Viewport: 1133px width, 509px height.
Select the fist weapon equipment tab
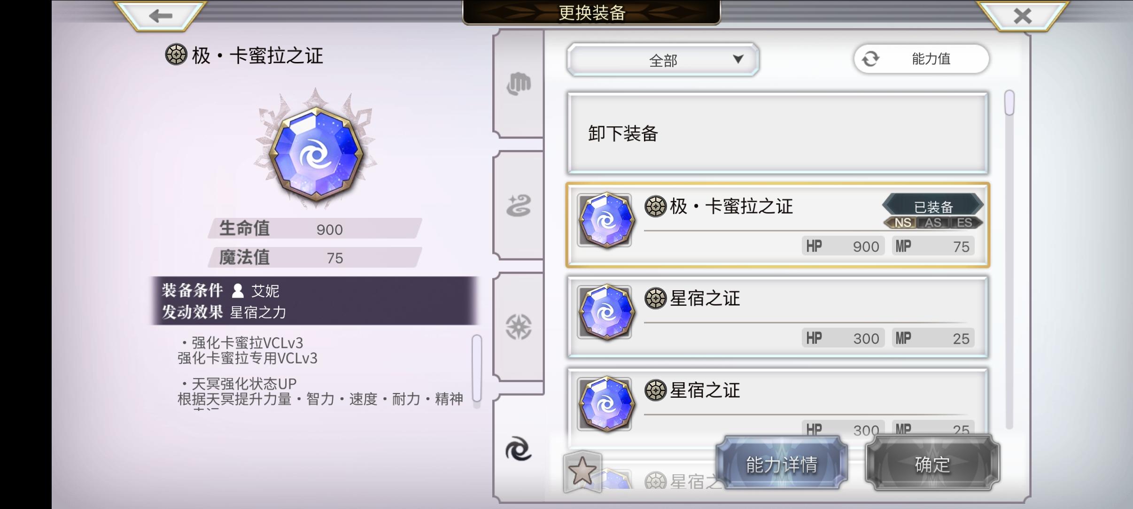(519, 84)
